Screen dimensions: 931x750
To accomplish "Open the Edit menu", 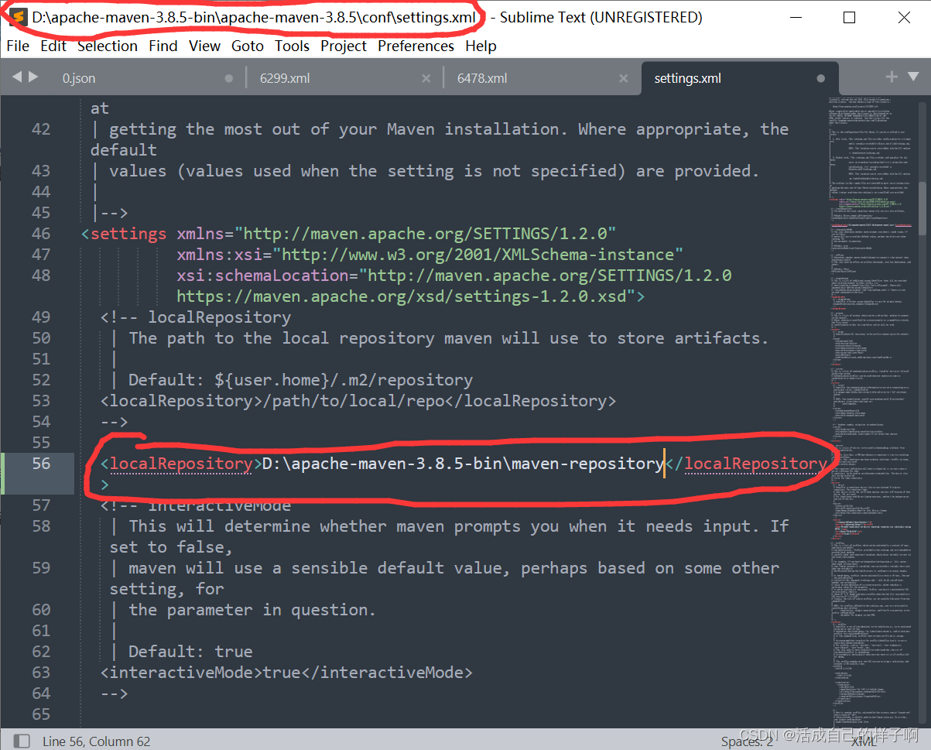I will coord(53,46).
